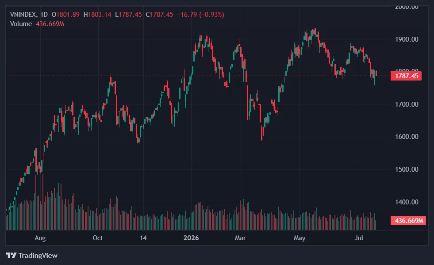Image resolution: width=434 pixels, height=265 pixels.
Task: Click the 2026 time axis label
Action: 191,238
